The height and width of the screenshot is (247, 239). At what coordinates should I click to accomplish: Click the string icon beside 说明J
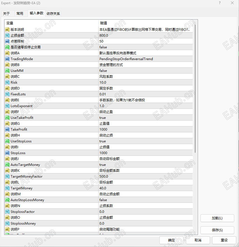(x=7, y=159)
